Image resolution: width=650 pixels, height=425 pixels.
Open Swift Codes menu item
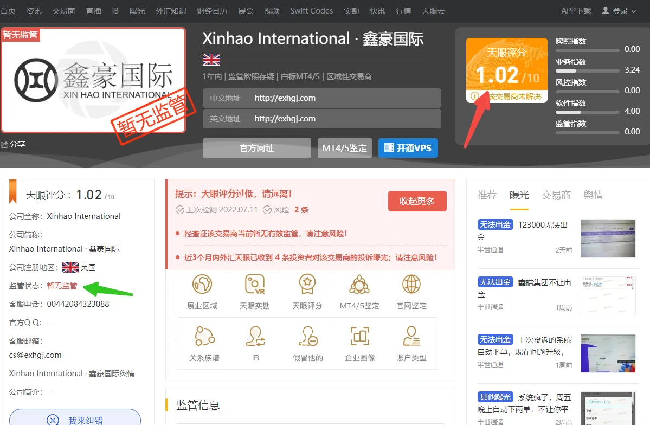[x=311, y=11]
